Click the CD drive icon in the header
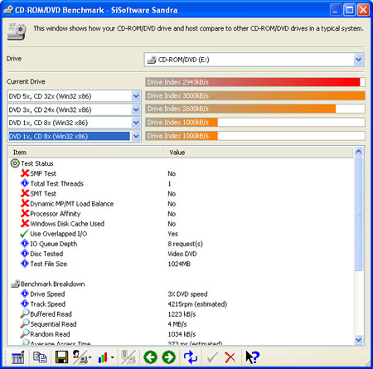Image resolution: width=373 pixels, height=369 pixels. click(x=17, y=32)
